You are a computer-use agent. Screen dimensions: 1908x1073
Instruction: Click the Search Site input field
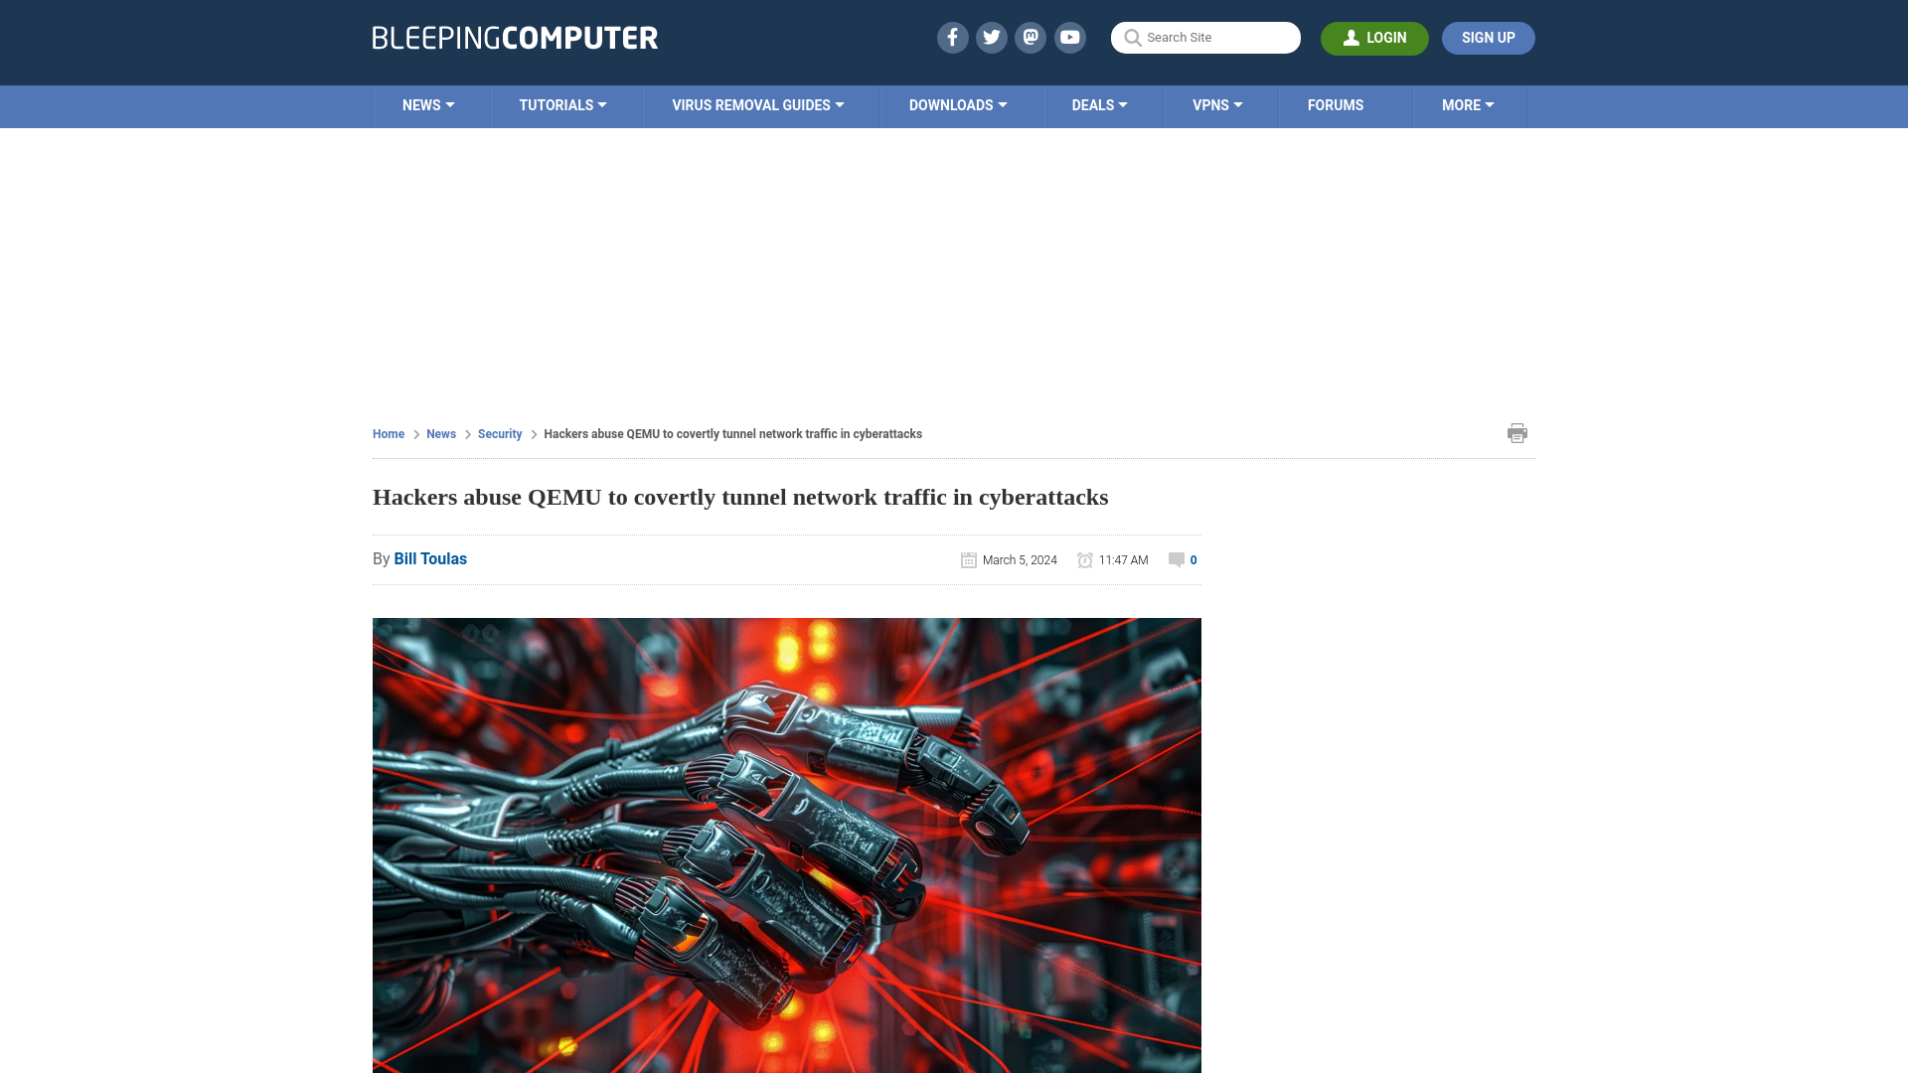[1205, 38]
